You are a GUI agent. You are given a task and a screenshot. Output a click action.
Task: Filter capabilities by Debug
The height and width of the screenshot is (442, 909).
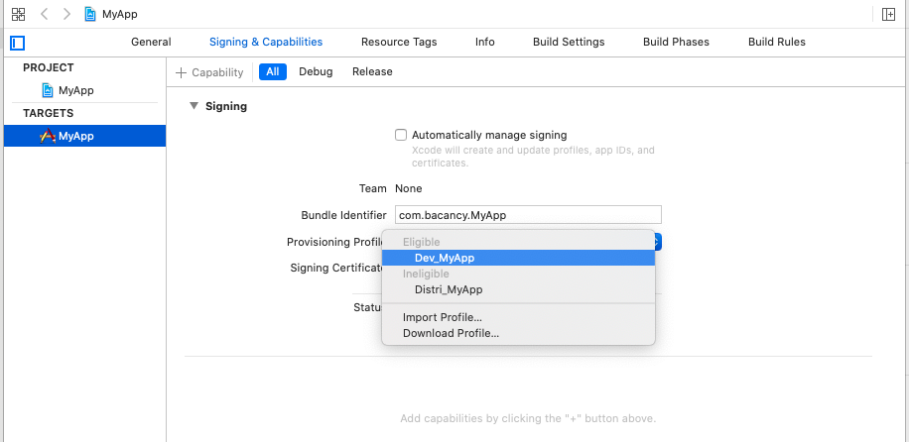[x=316, y=71]
